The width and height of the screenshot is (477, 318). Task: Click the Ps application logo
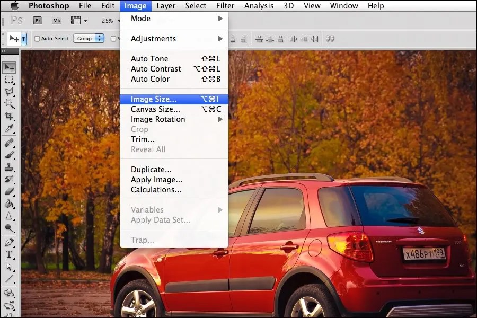pos(16,20)
